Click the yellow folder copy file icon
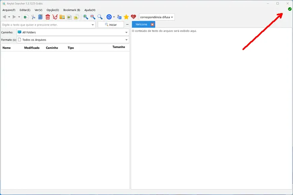Image resolution: width=293 pixels, height=195 pixels. click(77, 17)
